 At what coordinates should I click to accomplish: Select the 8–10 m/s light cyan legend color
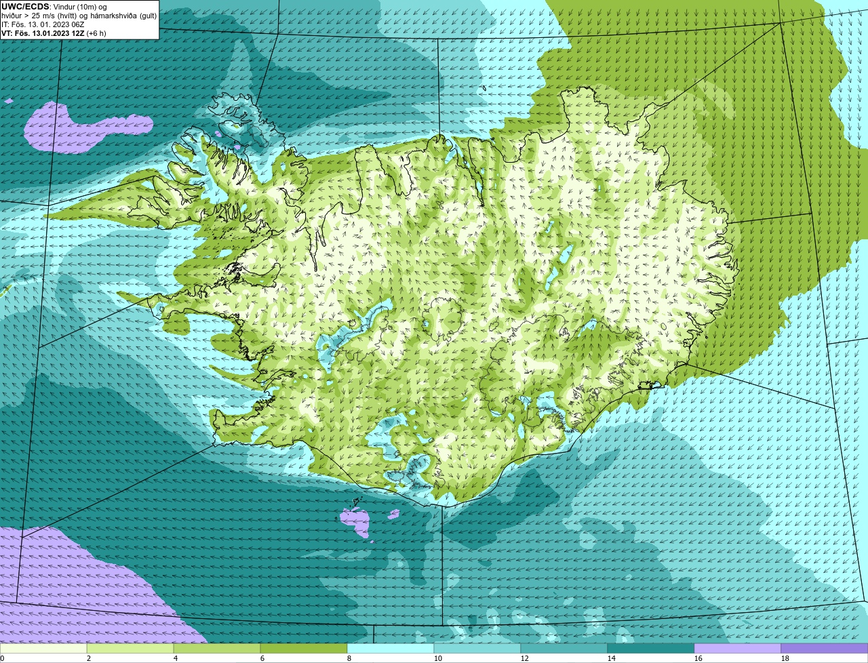pyautogui.click(x=391, y=649)
